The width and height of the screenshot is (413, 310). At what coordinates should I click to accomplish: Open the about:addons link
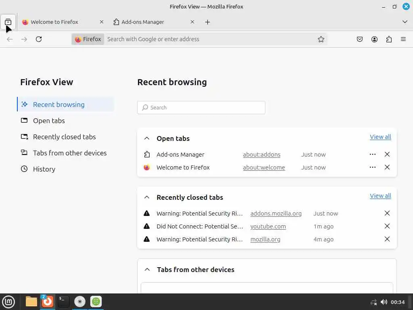pos(261,155)
